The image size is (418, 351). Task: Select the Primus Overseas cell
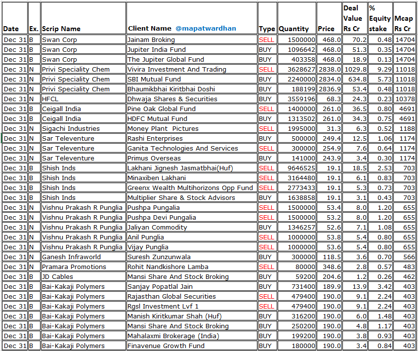pyautogui.click(x=192, y=158)
